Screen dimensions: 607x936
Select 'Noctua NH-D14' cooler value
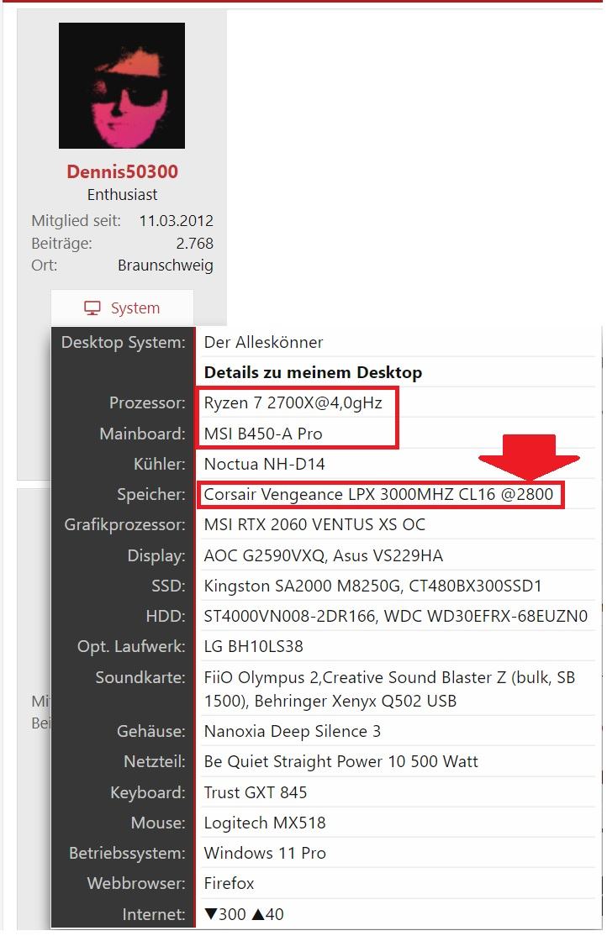(x=265, y=464)
